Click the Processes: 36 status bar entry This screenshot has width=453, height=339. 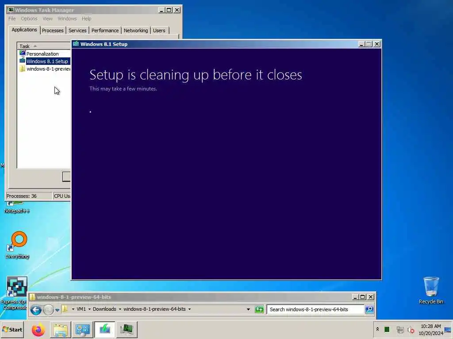pyautogui.click(x=29, y=196)
